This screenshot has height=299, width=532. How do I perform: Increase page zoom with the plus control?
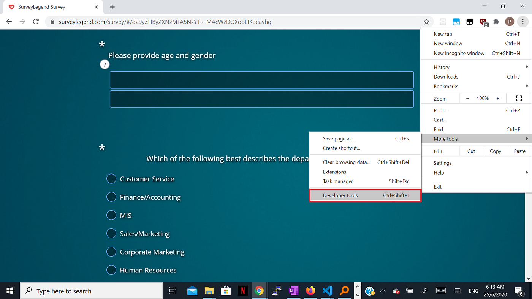pos(498,98)
